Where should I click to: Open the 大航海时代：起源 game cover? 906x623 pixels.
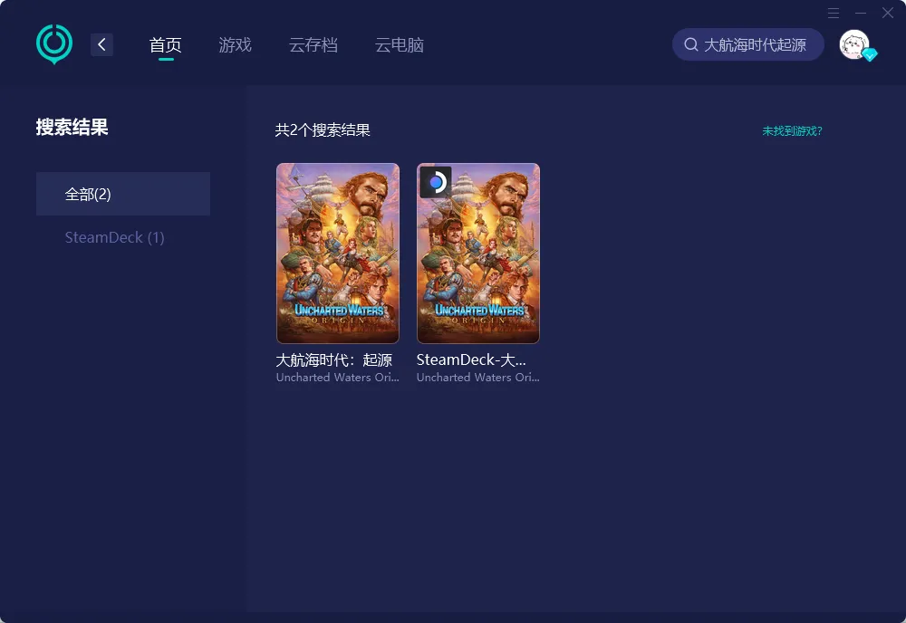(337, 253)
